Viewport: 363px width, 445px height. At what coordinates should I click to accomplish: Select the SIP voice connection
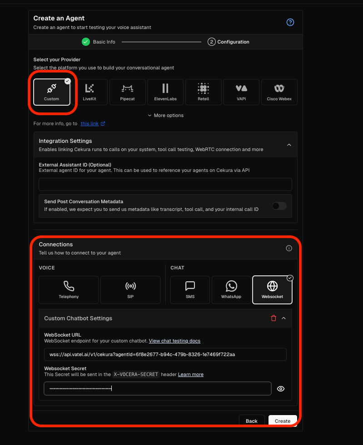tap(130, 290)
